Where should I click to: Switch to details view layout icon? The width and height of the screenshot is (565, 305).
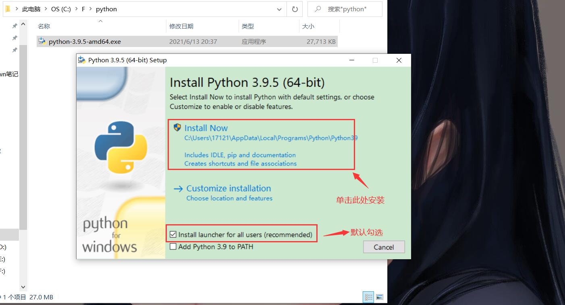368,297
